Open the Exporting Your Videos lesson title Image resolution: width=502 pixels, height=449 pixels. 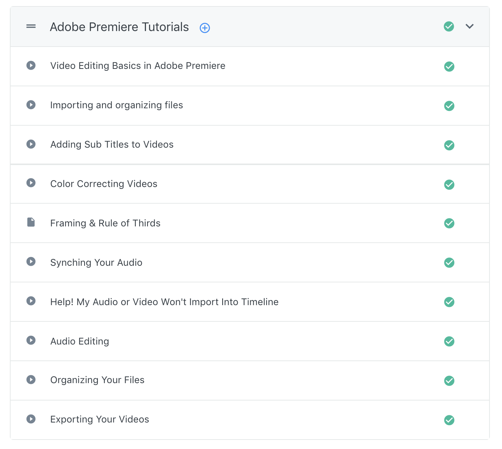(x=99, y=419)
